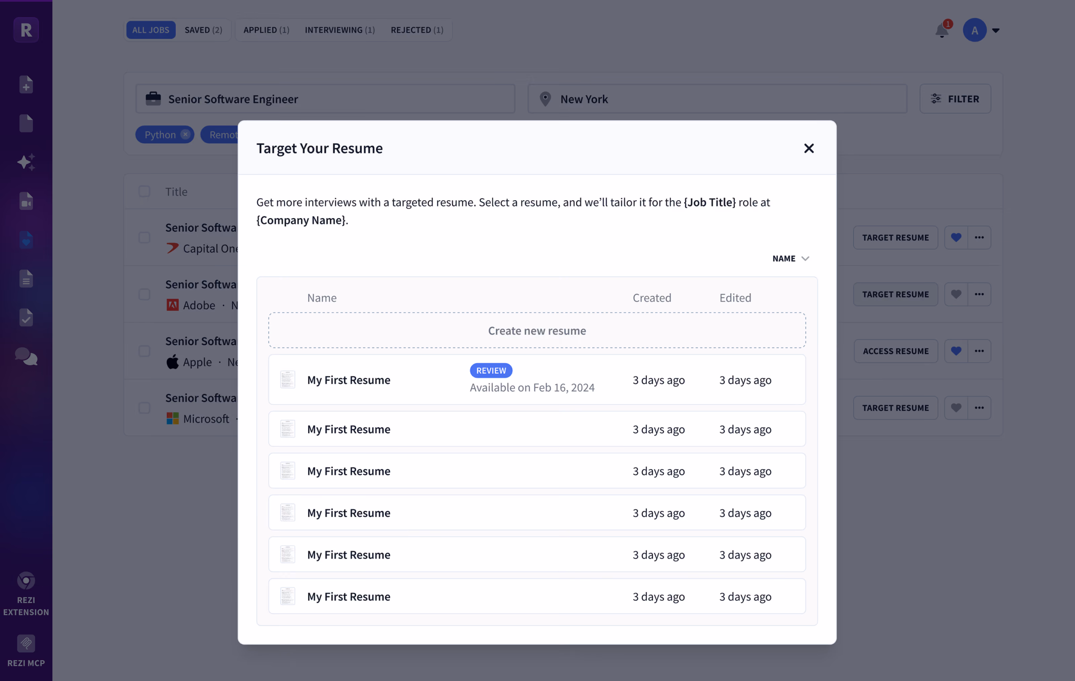This screenshot has width=1075, height=681.
Task: Click the user avatar A
Action: click(x=975, y=30)
